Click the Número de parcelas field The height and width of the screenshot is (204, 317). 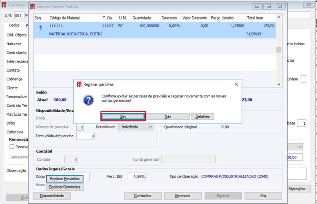pyautogui.click(x=80, y=127)
